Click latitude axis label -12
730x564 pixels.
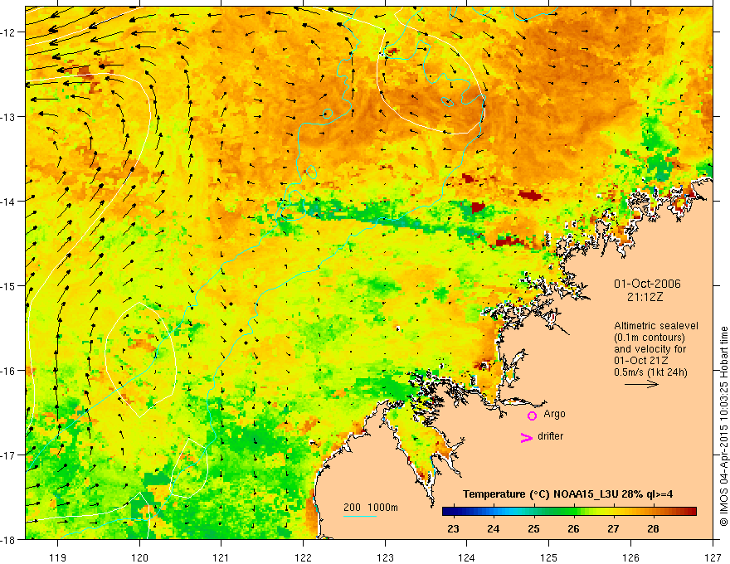point(9,32)
